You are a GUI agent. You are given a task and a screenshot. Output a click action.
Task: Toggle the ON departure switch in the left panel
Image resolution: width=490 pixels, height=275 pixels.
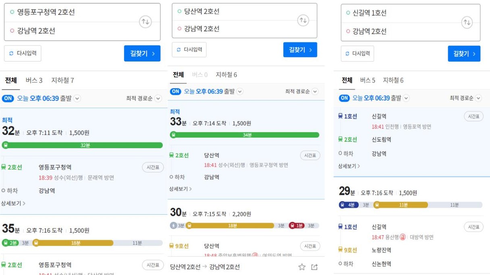(8, 98)
